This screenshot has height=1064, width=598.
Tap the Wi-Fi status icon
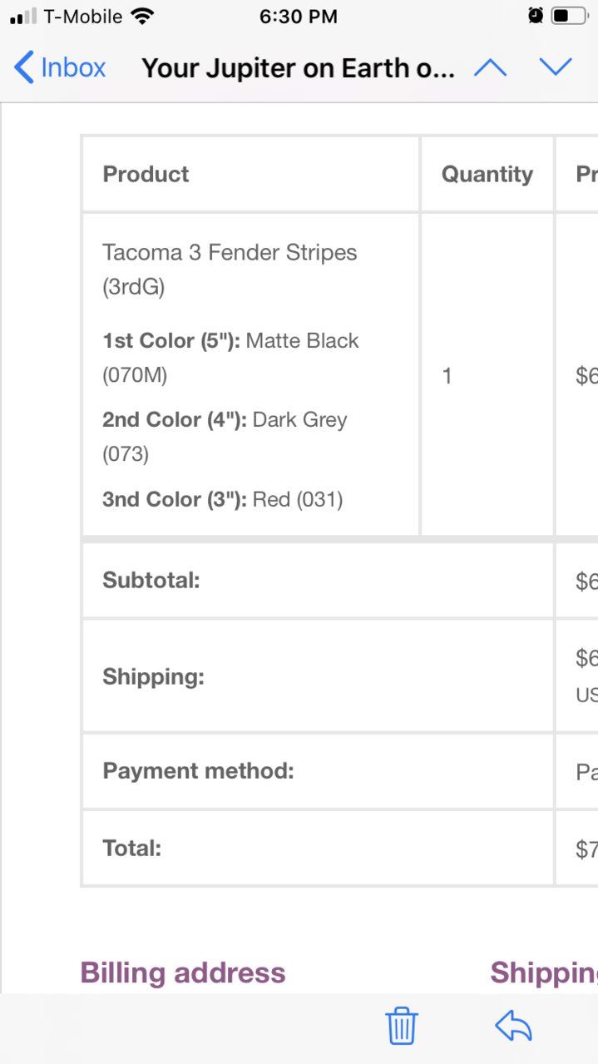click(143, 16)
